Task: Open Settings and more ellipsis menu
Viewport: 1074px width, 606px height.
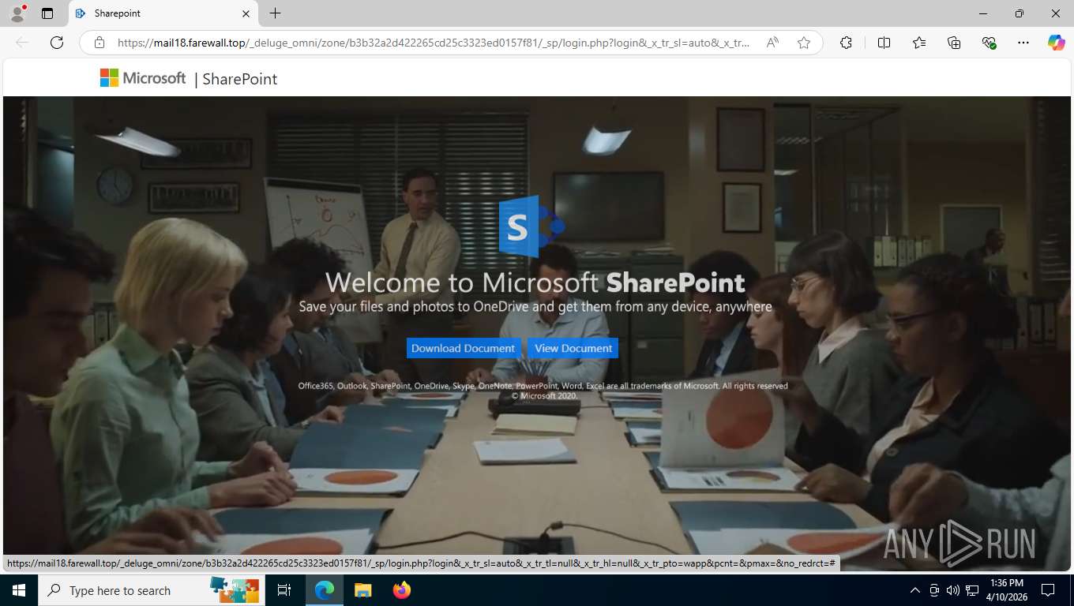Action: (x=1023, y=43)
